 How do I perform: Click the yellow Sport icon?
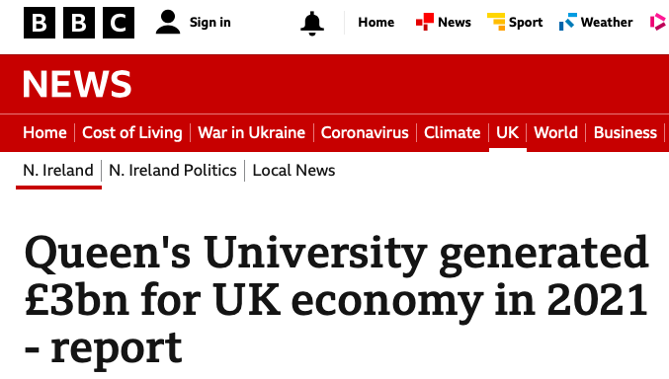coord(496,22)
